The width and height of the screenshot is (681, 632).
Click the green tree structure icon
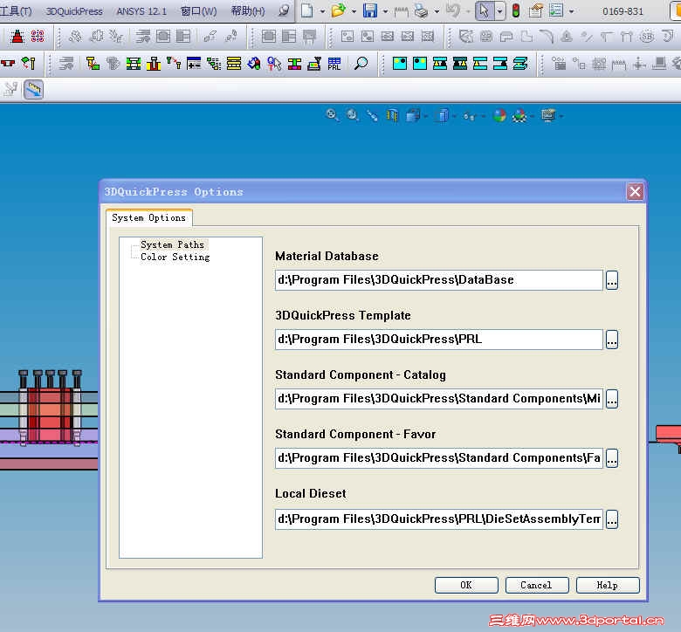[213, 64]
